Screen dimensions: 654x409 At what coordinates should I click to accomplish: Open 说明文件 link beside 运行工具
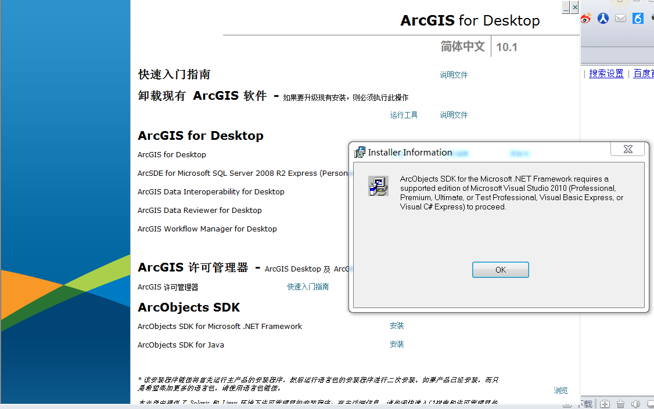[454, 115]
